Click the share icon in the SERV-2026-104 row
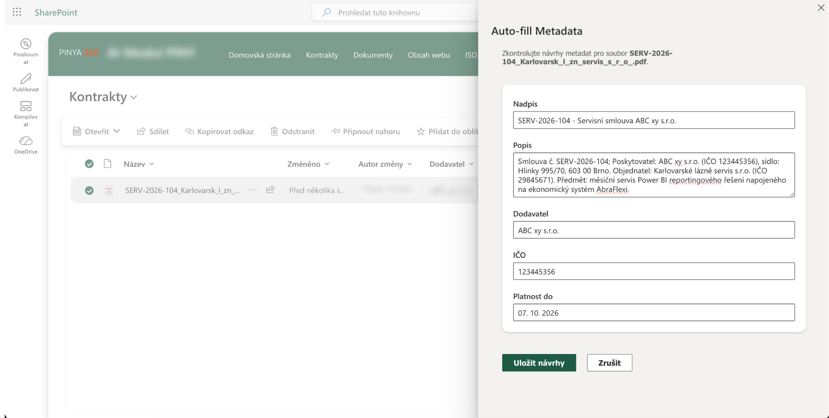Image resolution: width=829 pixels, height=418 pixels. [x=270, y=190]
